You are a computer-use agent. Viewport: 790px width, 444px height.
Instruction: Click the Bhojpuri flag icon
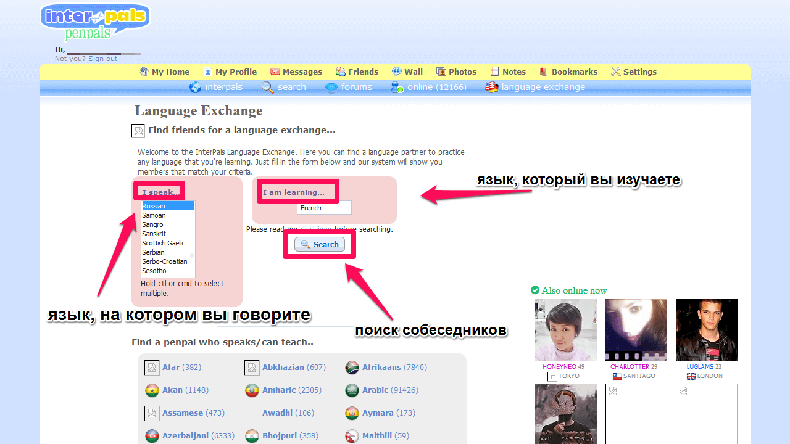point(252,436)
